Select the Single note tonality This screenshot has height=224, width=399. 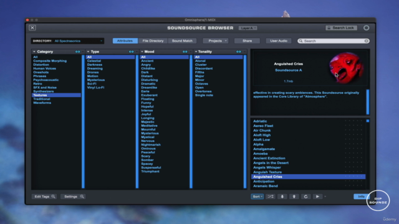click(204, 95)
